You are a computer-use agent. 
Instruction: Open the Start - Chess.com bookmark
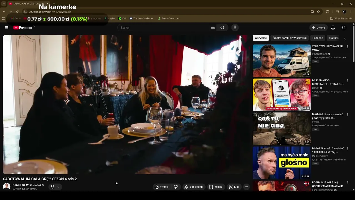pos(169,19)
